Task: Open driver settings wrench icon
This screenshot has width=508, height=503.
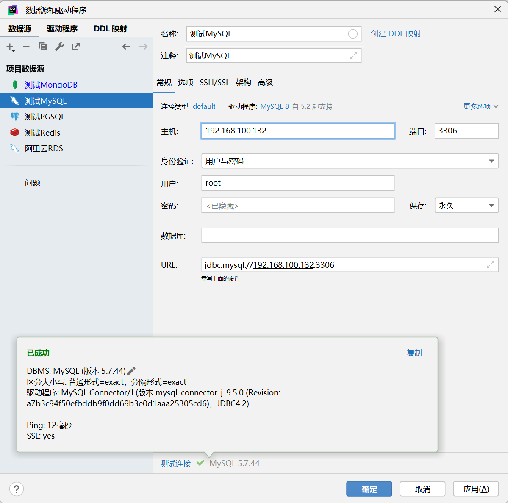Action: [59, 47]
